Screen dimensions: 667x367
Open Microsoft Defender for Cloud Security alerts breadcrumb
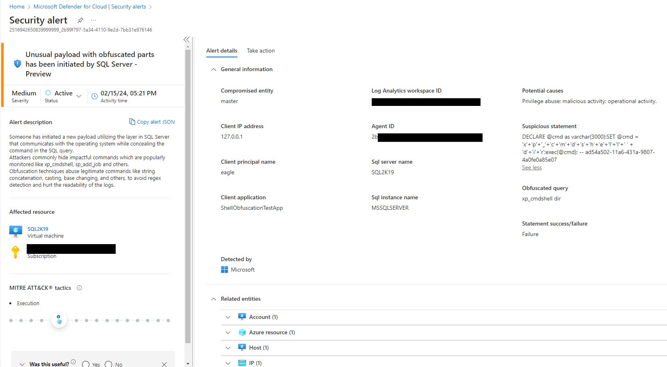[x=90, y=6]
